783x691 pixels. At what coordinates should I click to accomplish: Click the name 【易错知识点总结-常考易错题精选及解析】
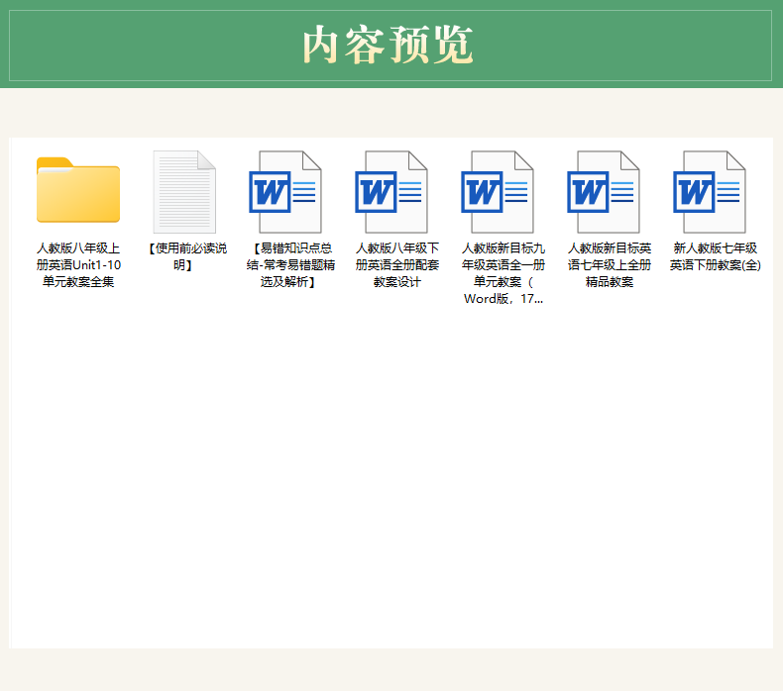[290, 265]
